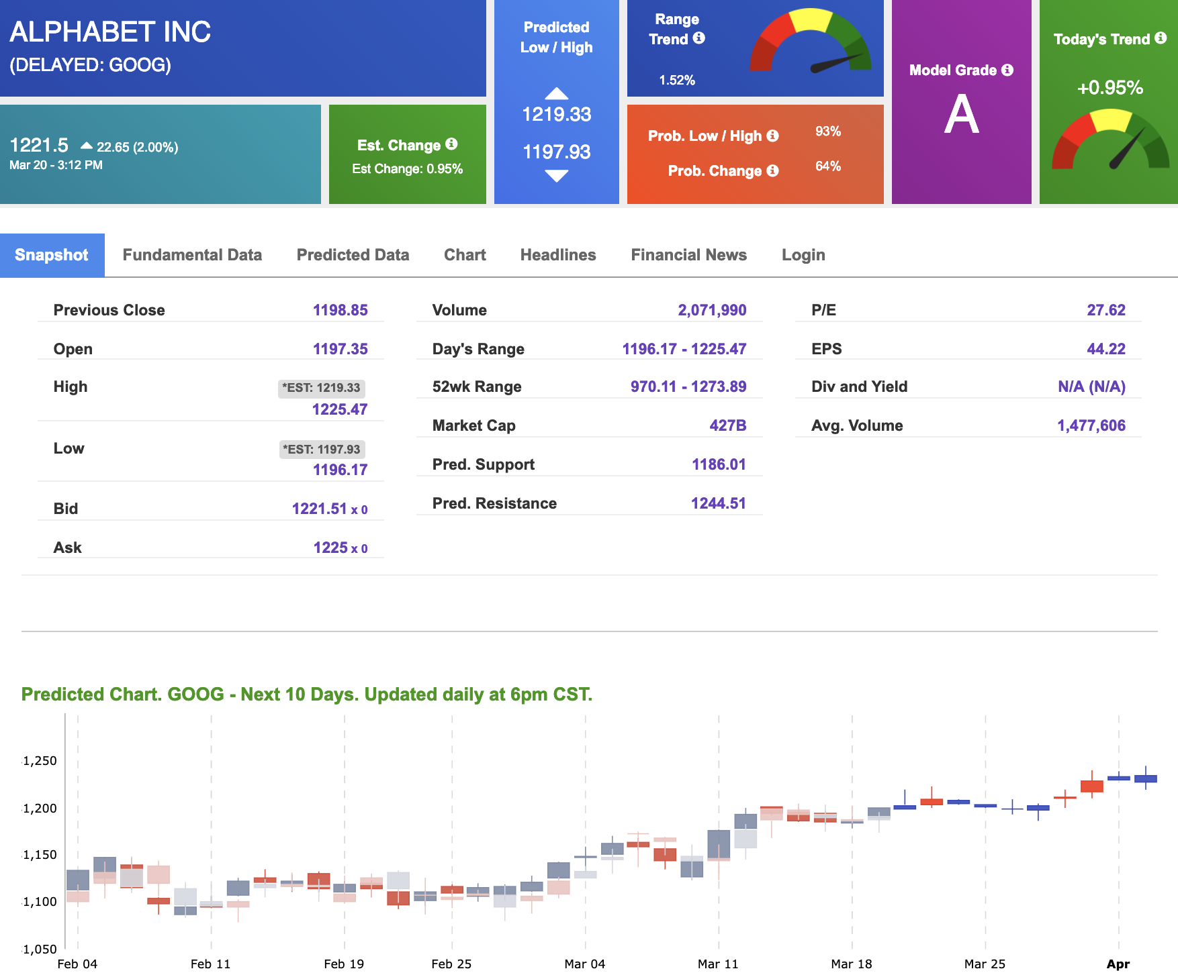Click the Model Grade info icon

click(1007, 70)
